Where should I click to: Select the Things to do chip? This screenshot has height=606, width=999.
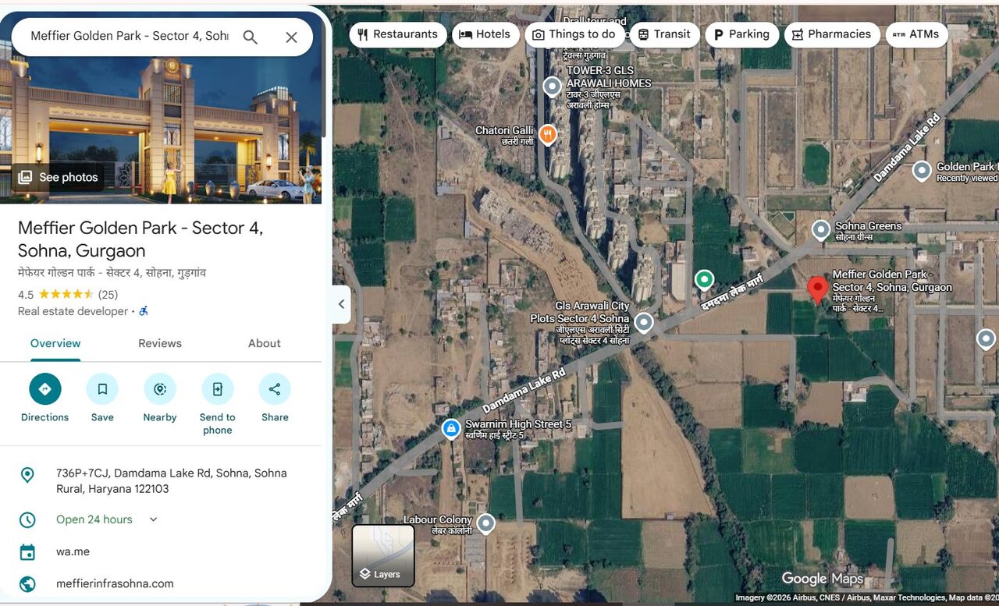[574, 34]
